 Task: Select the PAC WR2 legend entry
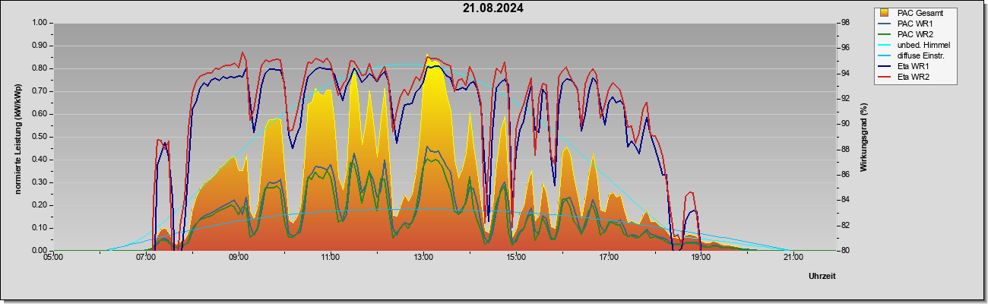(912, 34)
